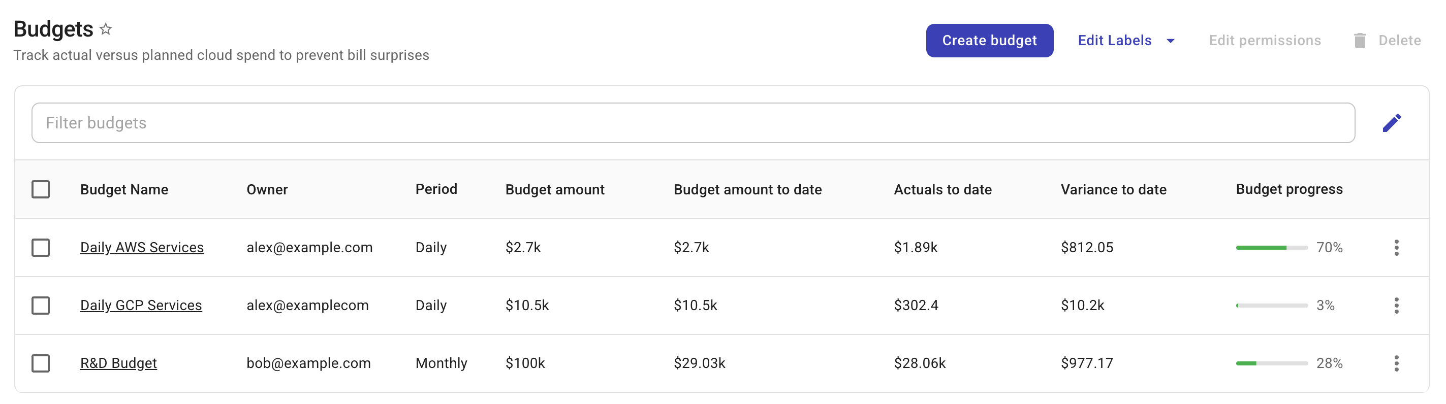The height and width of the screenshot is (404, 1446).
Task: Click the 70% budget progress bar
Action: coord(1271,248)
